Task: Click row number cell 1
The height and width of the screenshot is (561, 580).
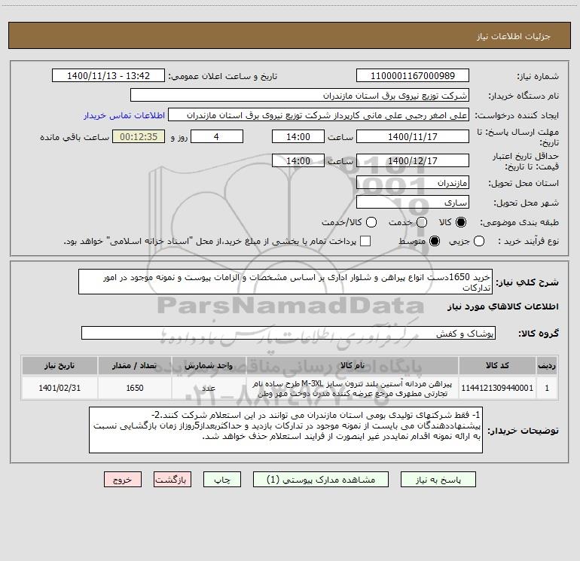Action: point(547,388)
